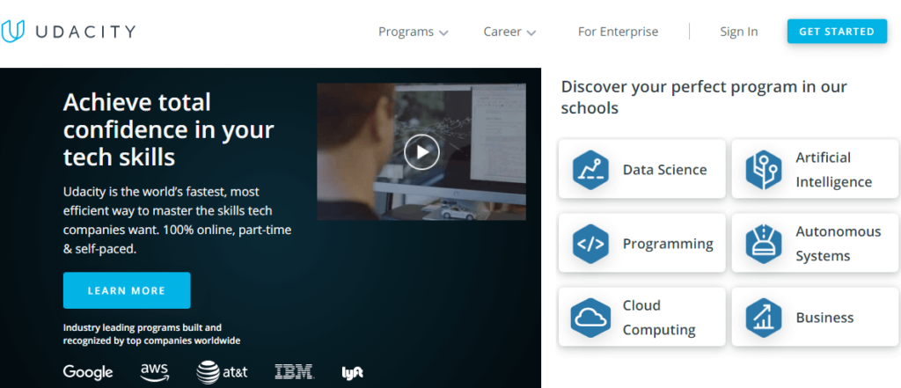
Task: Click the GET STARTED button
Action: point(837,32)
